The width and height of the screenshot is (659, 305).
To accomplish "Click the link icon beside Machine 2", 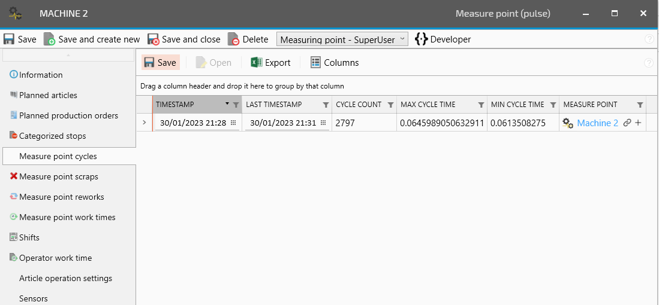I will click(627, 123).
